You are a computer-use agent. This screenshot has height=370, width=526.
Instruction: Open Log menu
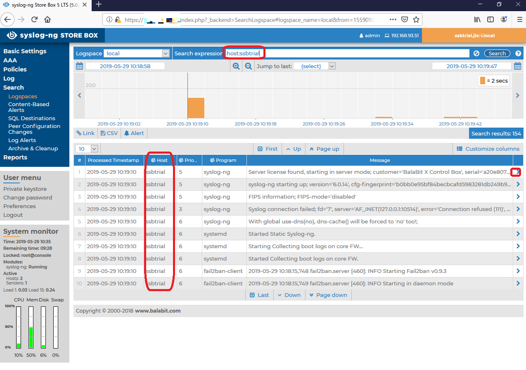click(9, 78)
